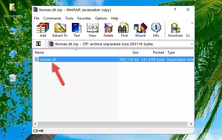Screen dimensions: 222x140
Task: Select the Recycle Bin desktop icon
Action: coord(13,81)
